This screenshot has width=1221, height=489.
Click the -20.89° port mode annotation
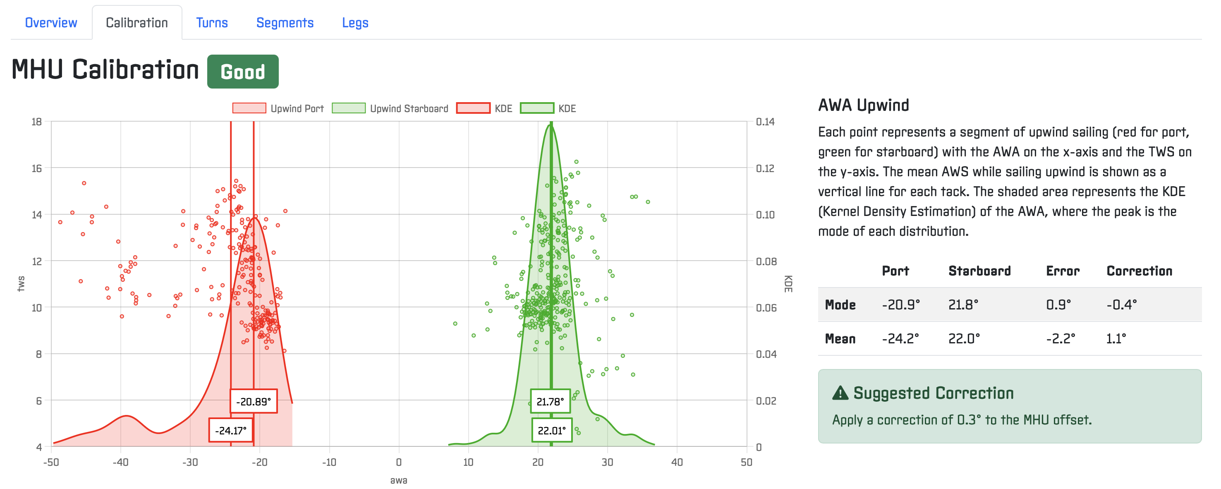[x=254, y=401]
